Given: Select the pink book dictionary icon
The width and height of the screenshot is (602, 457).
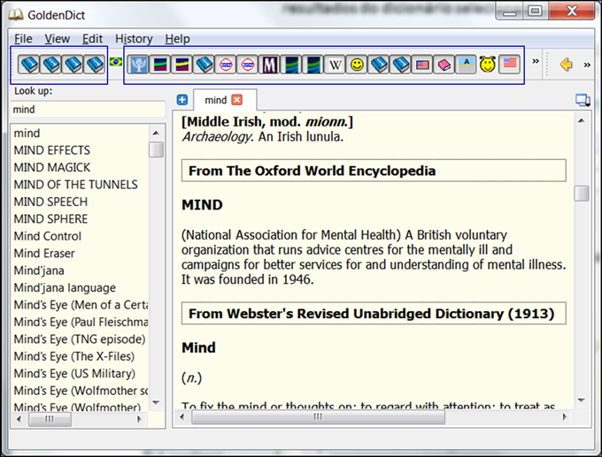Looking at the screenshot, I should point(444,65).
